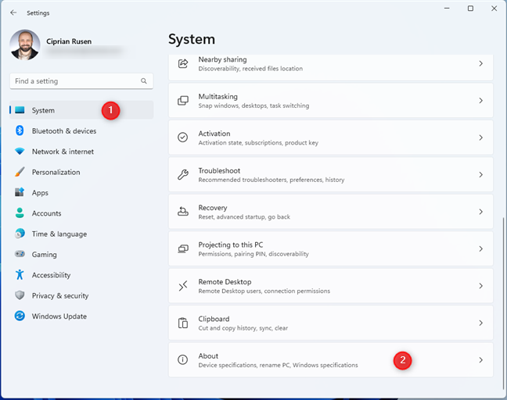This screenshot has height=400, width=507.
Task: Click the back arrow icon
Action: click(13, 12)
